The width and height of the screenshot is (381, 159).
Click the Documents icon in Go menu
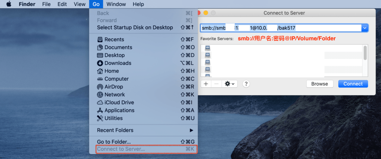pos(100,47)
